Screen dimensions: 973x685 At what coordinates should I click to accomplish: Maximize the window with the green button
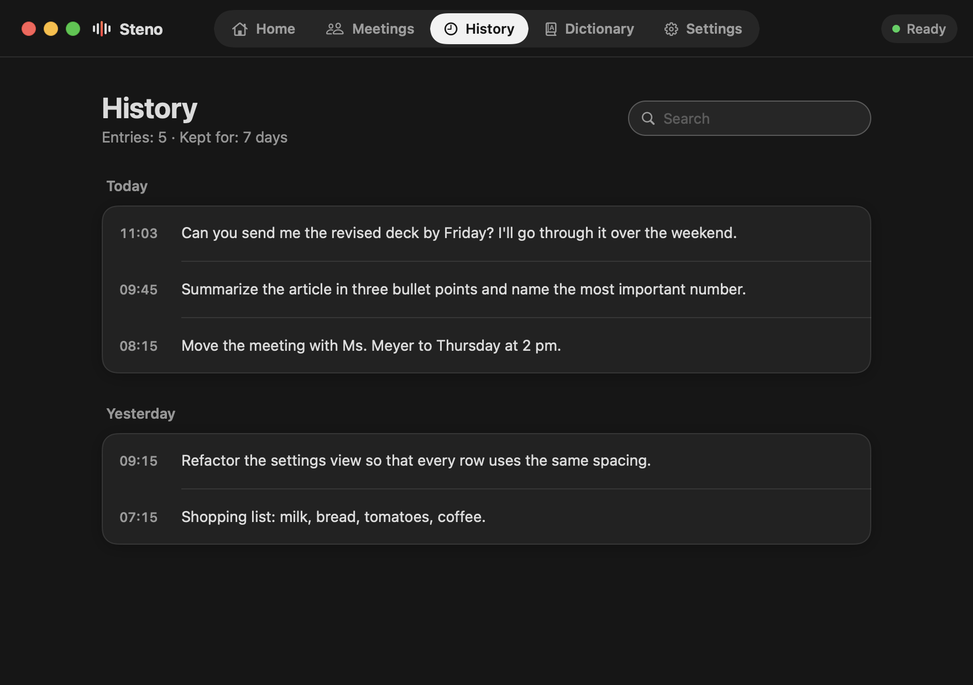click(73, 29)
